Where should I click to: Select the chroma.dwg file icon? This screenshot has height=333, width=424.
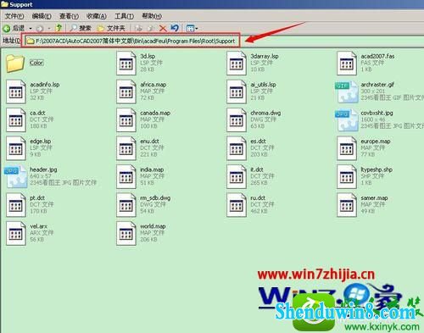[237, 120]
